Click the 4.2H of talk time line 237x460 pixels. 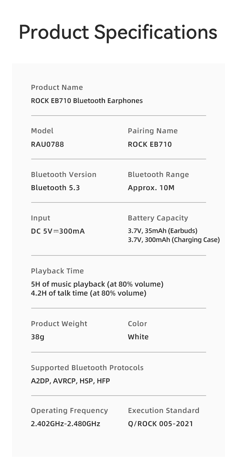click(x=89, y=293)
